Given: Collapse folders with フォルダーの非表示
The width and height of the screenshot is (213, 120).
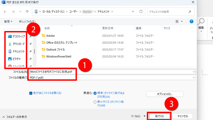Looking at the screenshot, I should 15,117.
